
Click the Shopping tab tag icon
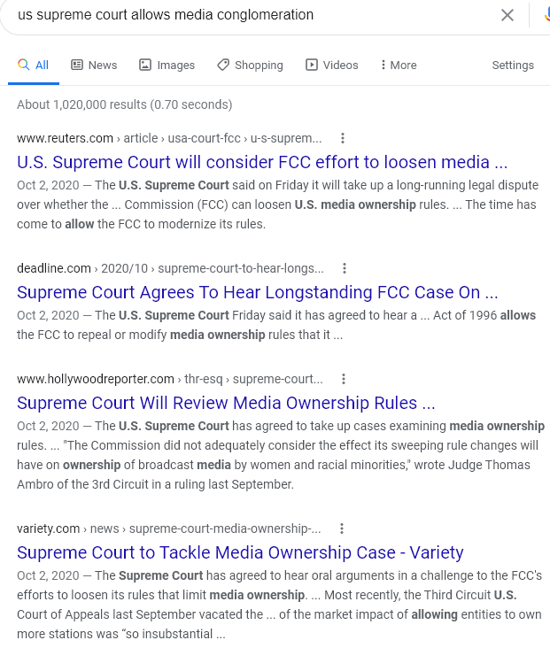point(223,65)
